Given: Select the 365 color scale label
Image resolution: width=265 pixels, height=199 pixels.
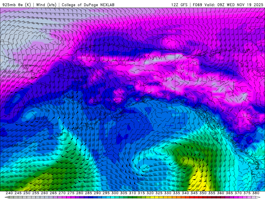Looking at the screenshot, I should [229, 193].
